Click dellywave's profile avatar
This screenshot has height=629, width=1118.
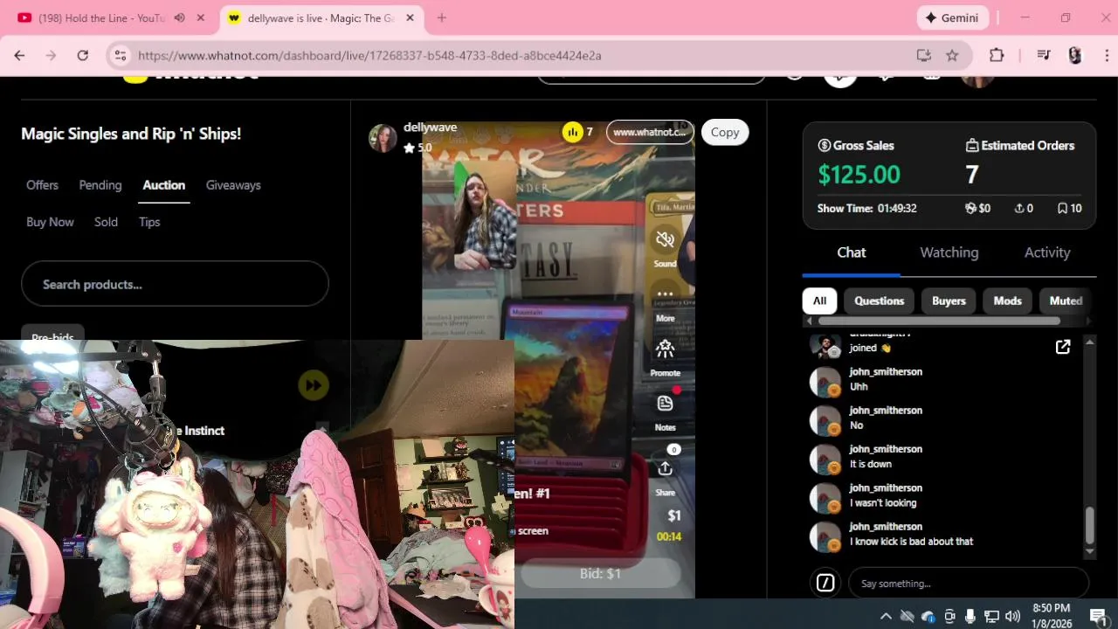coord(383,137)
